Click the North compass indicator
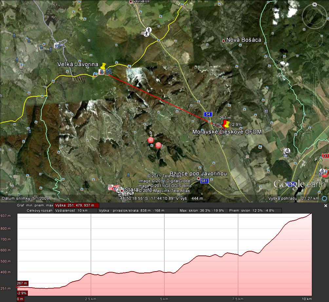The width and height of the screenshot is (329, 302). tap(314, 5)
